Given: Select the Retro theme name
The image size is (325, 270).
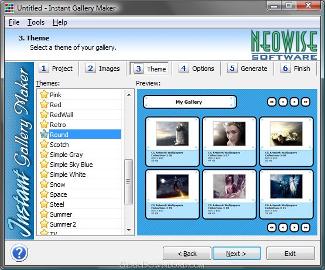Looking at the screenshot, I should click(x=58, y=125).
